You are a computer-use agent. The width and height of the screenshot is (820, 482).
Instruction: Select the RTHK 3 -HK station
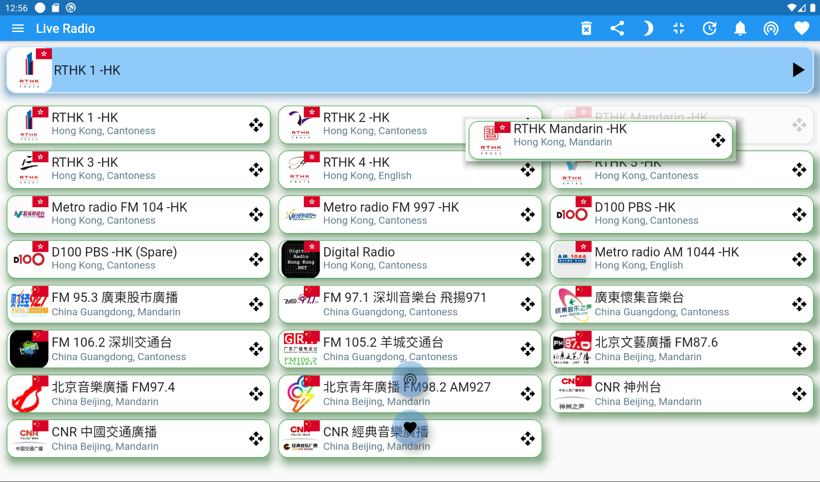(138, 170)
